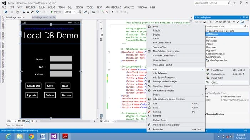
Task: Click the Address text box in designer
Action: 61,74
